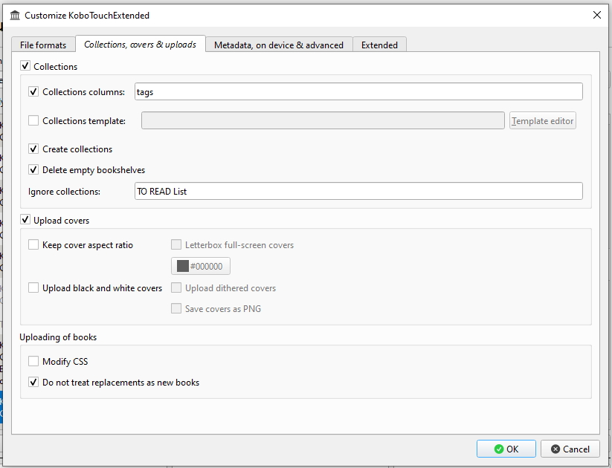Check Letterbox full-screen covers option

(176, 244)
